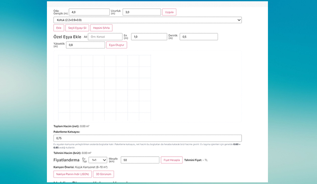Click inside the room layout grid
The image size is (317, 184).
click(104, 88)
